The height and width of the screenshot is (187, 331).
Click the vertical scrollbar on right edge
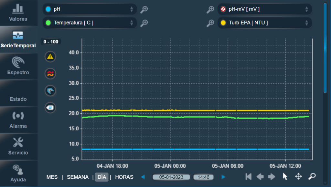(x=325, y=48)
